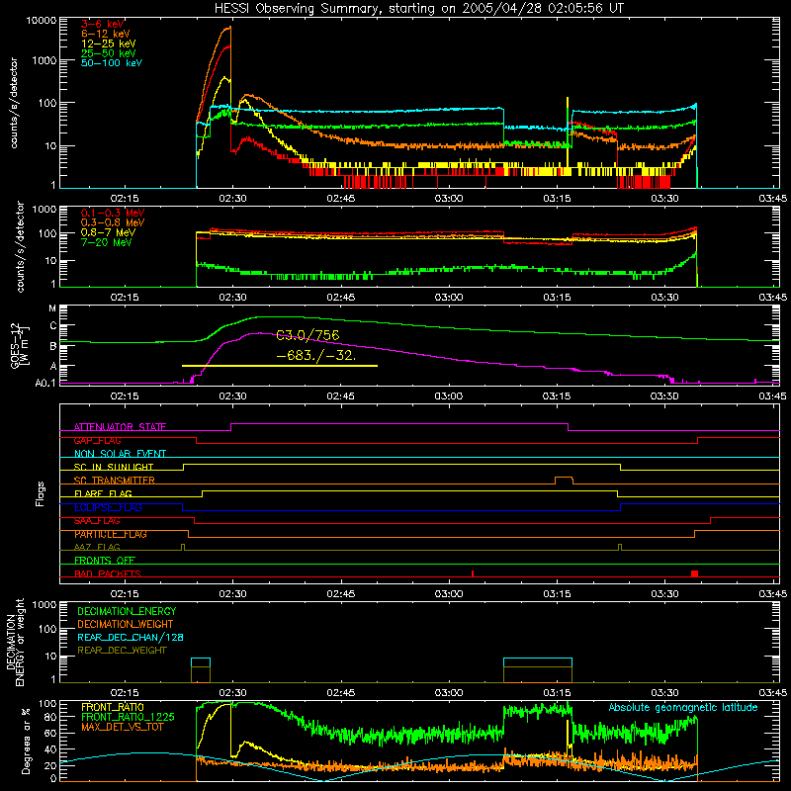
Task: Click the DECIMATION_WEIGHT legend label
Action: pos(126,624)
